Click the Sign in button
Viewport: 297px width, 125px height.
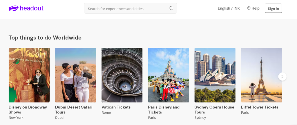(273, 8)
